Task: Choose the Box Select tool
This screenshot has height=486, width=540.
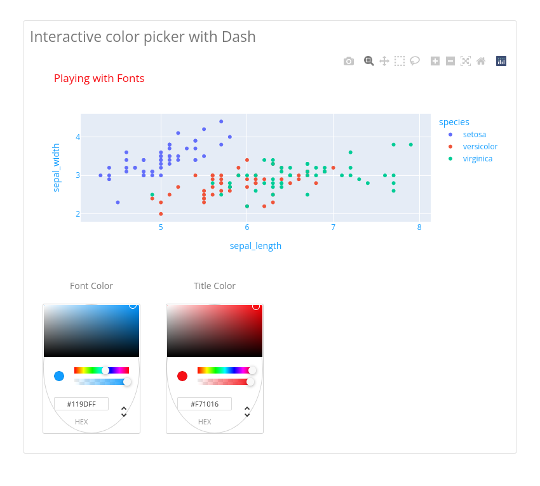Action: tap(400, 61)
